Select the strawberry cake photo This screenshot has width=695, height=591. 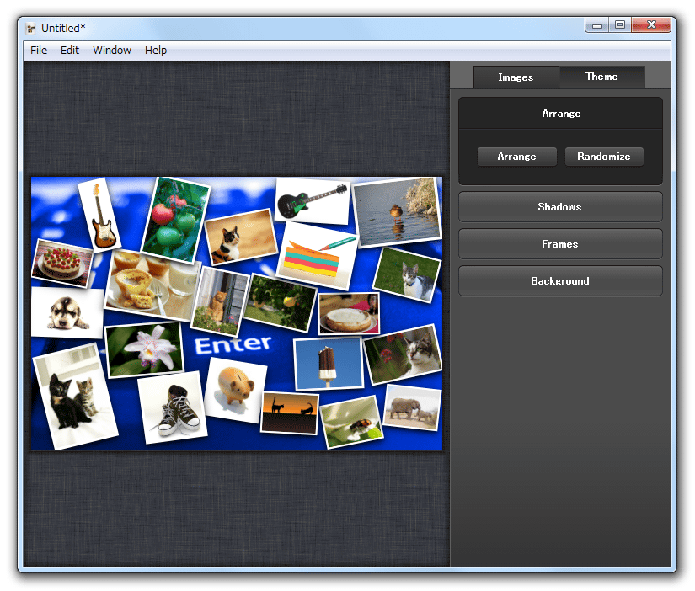coord(61,264)
